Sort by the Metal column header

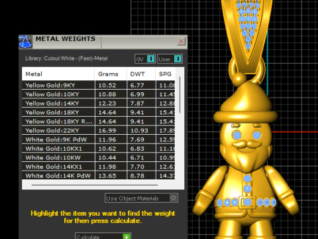[58, 74]
